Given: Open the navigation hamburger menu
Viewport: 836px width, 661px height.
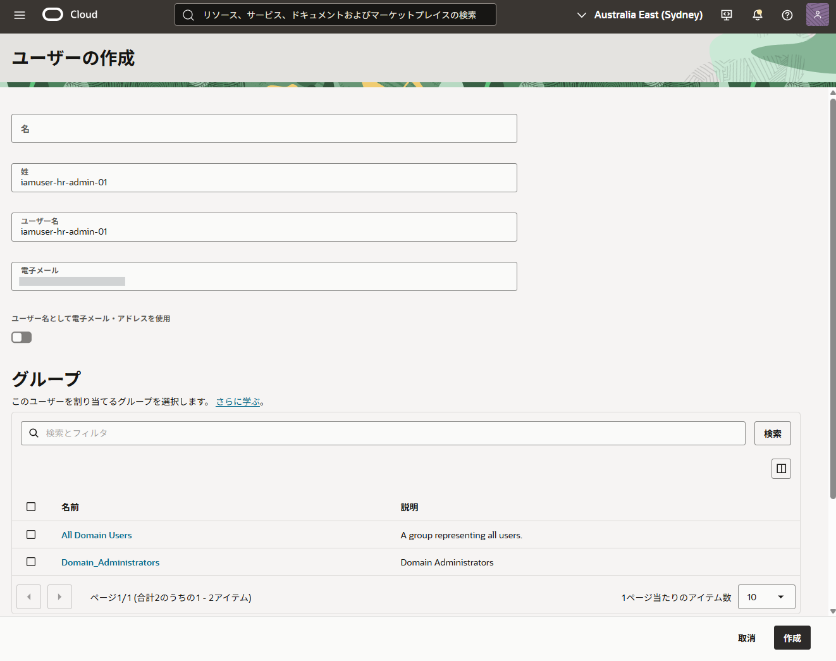Looking at the screenshot, I should pos(19,15).
